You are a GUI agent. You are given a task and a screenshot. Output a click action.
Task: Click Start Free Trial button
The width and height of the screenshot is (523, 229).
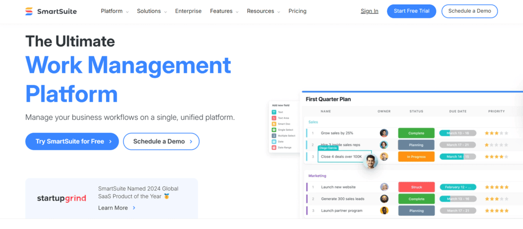click(x=412, y=11)
